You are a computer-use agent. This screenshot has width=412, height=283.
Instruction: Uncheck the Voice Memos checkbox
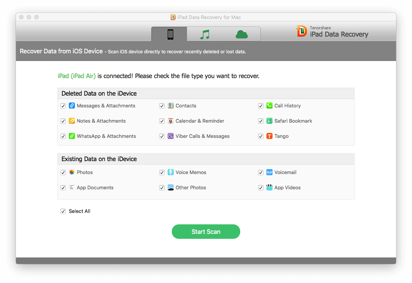(162, 172)
